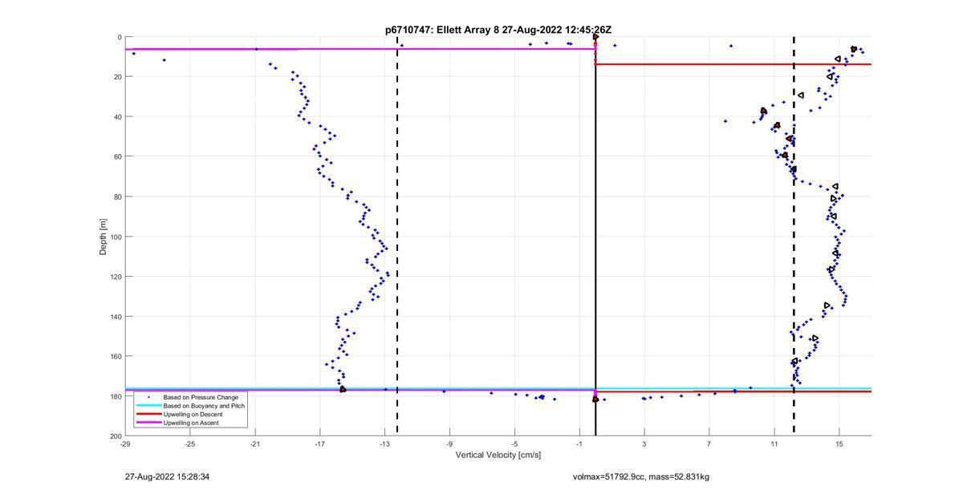Click the cyan line sample in the legend

pyautogui.click(x=148, y=406)
